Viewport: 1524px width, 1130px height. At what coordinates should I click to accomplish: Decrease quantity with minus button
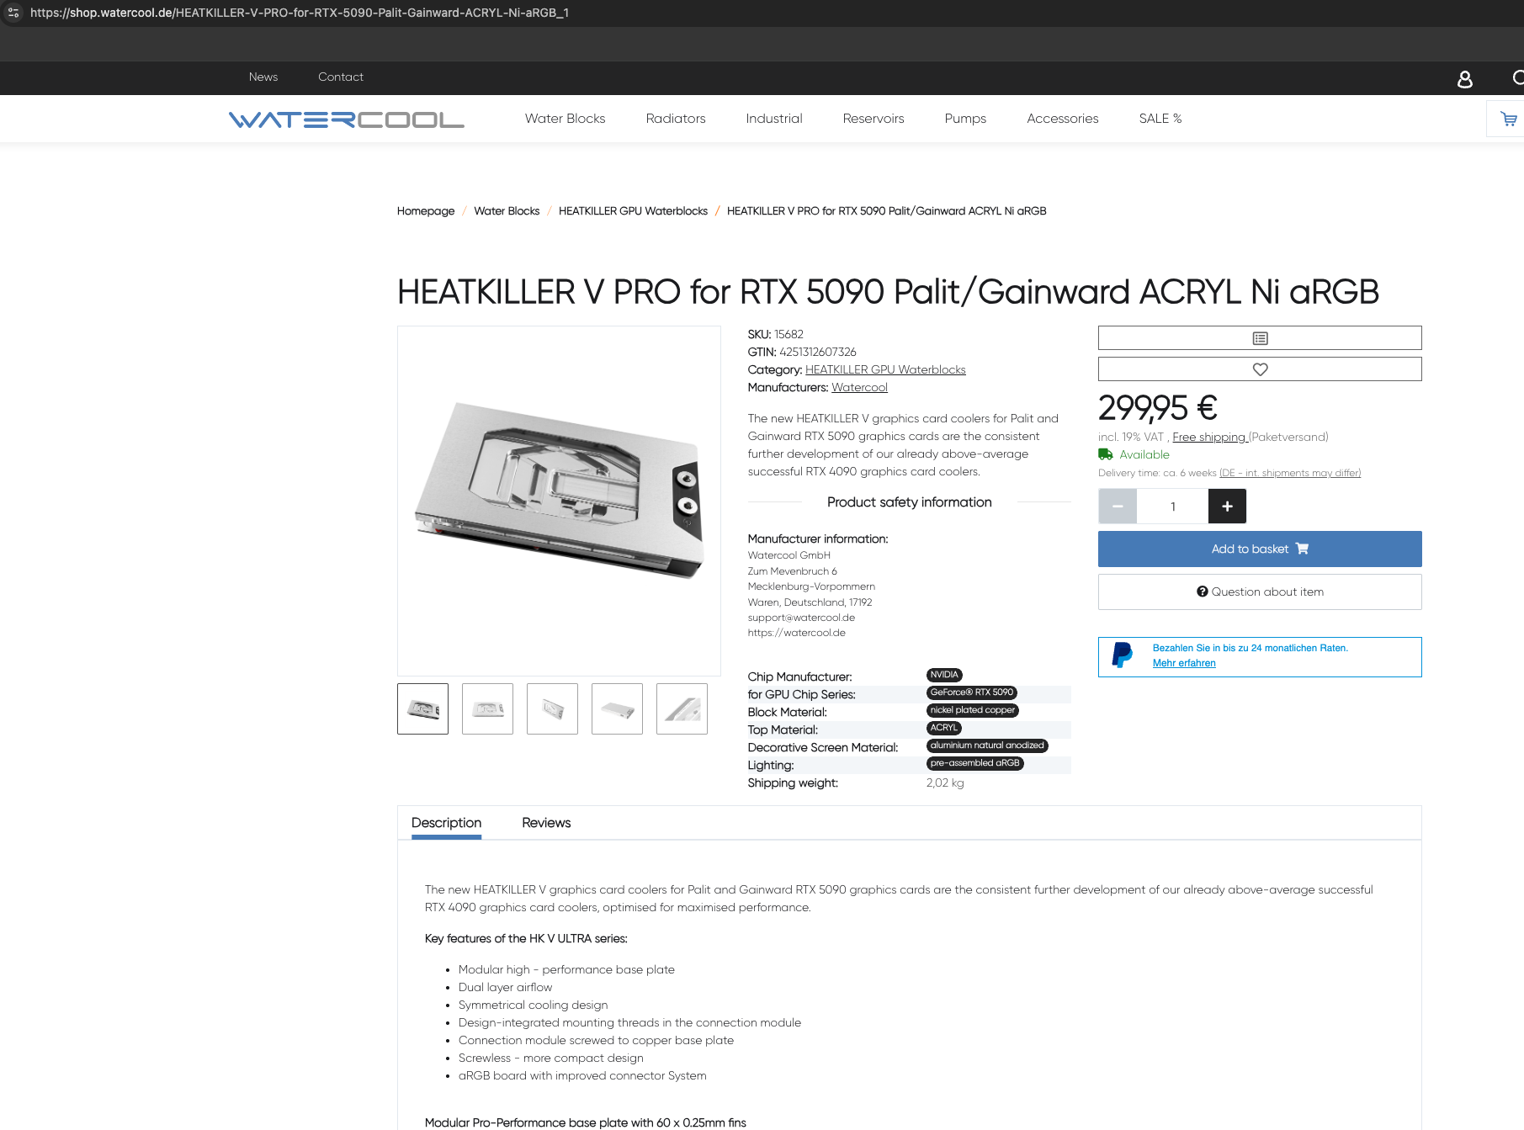[x=1118, y=507]
